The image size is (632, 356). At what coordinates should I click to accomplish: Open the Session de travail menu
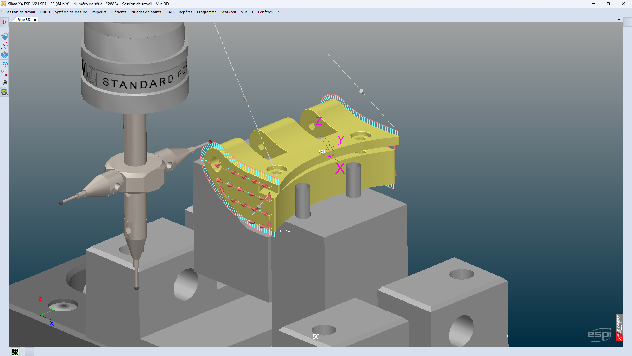pos(20,12)
